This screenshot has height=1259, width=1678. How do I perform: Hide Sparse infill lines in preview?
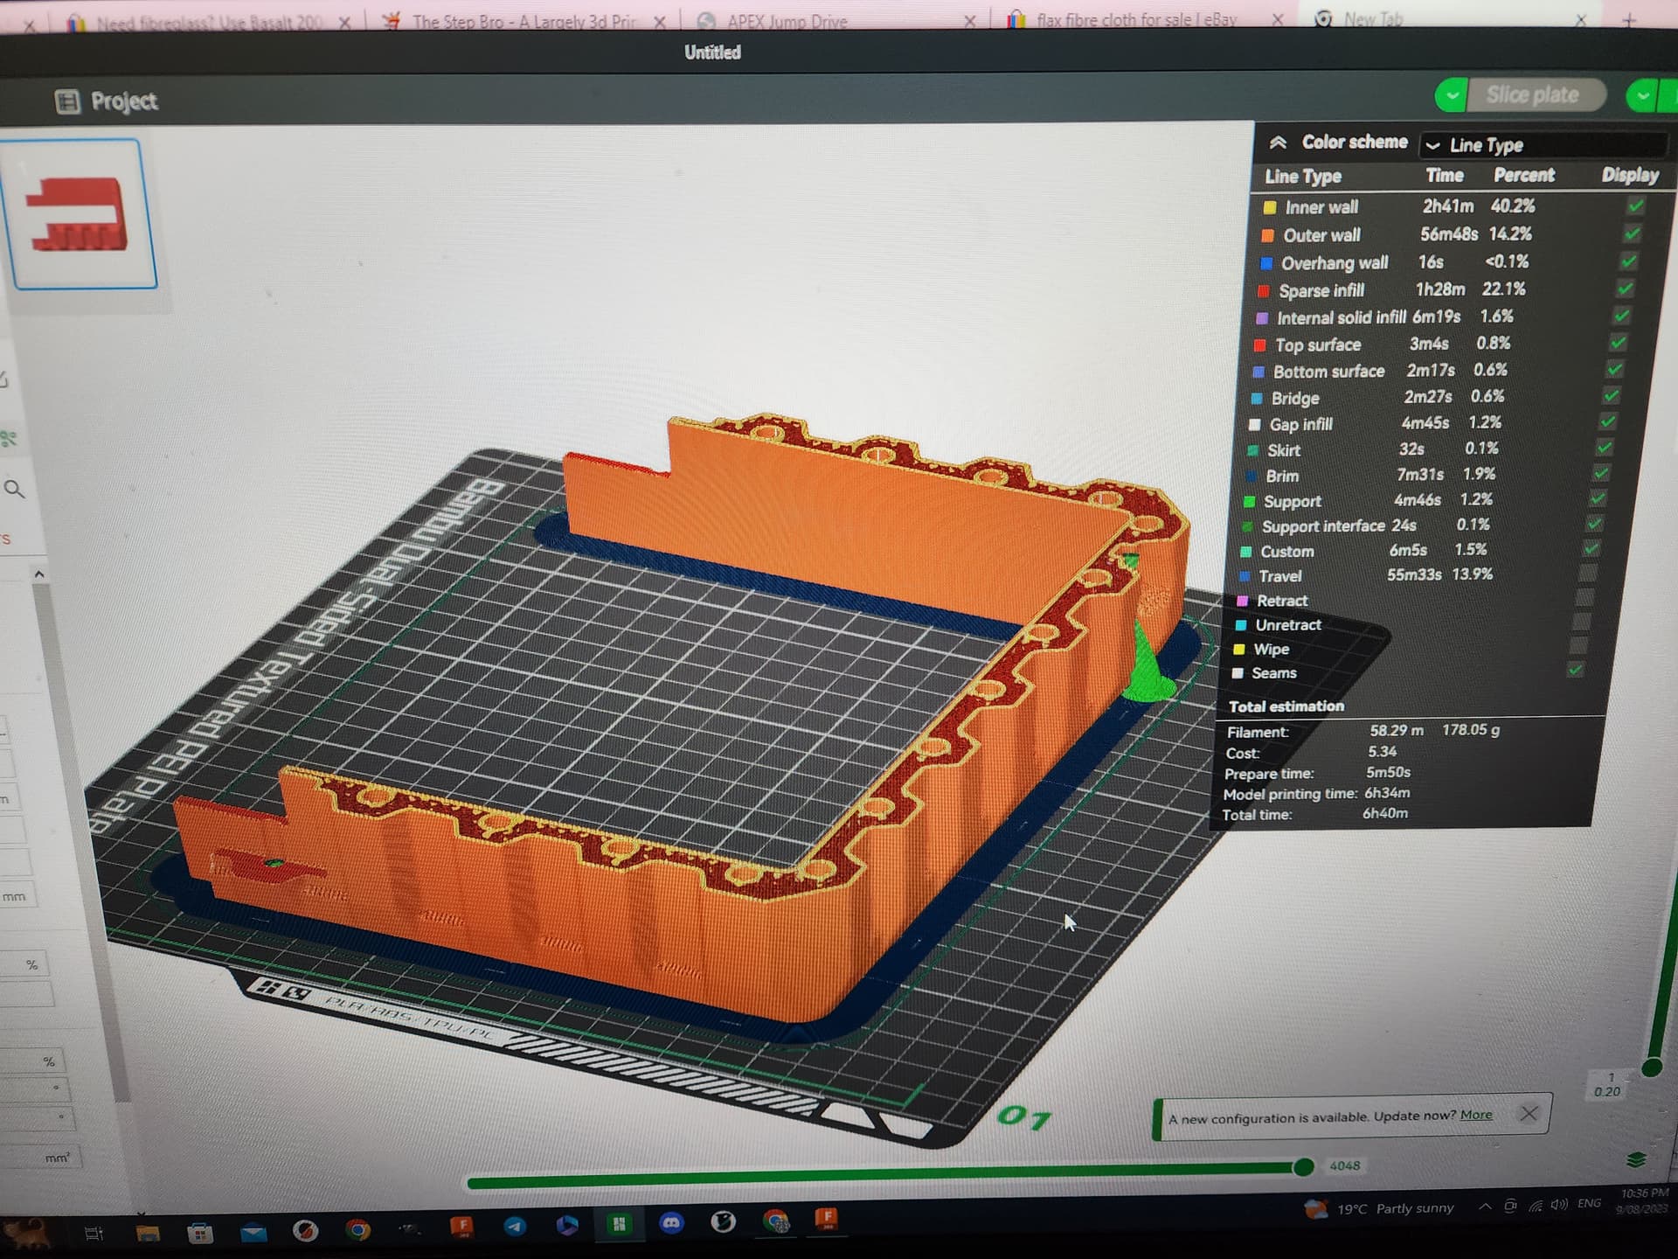1625,288
